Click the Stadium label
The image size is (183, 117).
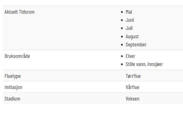click(12, 99)
